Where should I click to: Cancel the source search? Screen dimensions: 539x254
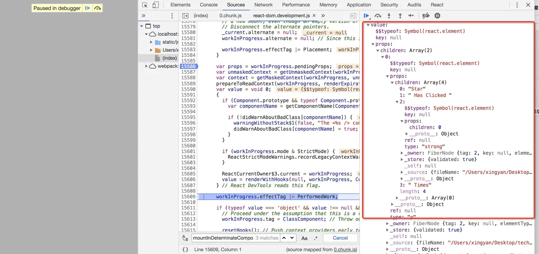[x=340, y=238]
